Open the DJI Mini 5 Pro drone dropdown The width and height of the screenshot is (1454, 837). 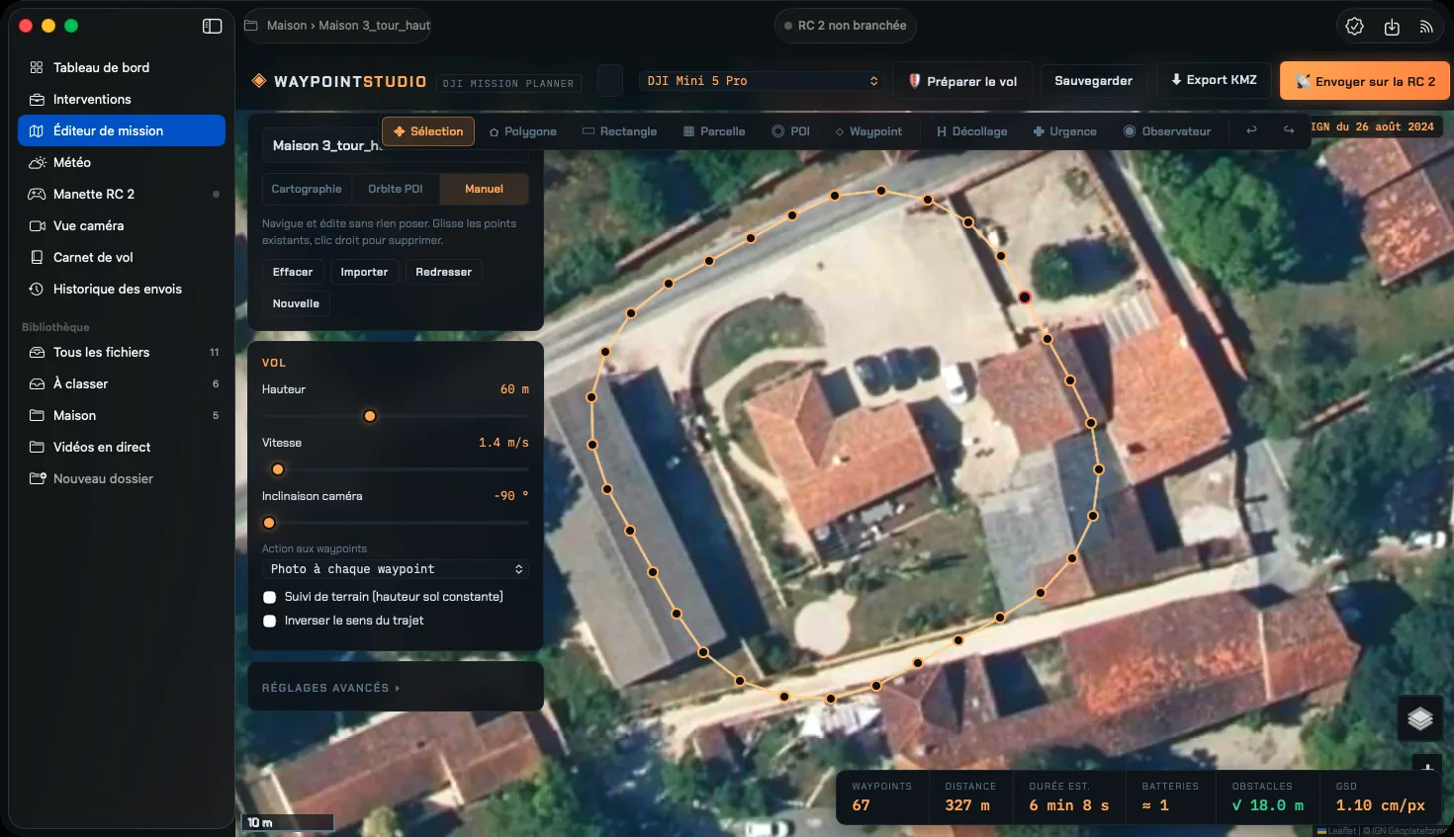point(762,81)
